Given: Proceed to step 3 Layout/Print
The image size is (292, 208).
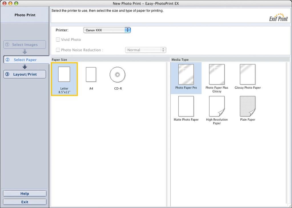Looking at the screenshot, I should [25, 74].
